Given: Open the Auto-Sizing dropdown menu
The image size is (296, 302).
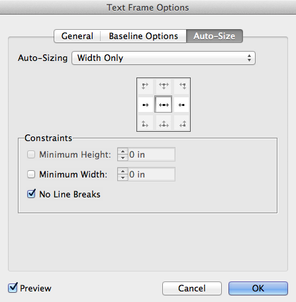Looking at the screenshot, I should click(x=164, y=58).
